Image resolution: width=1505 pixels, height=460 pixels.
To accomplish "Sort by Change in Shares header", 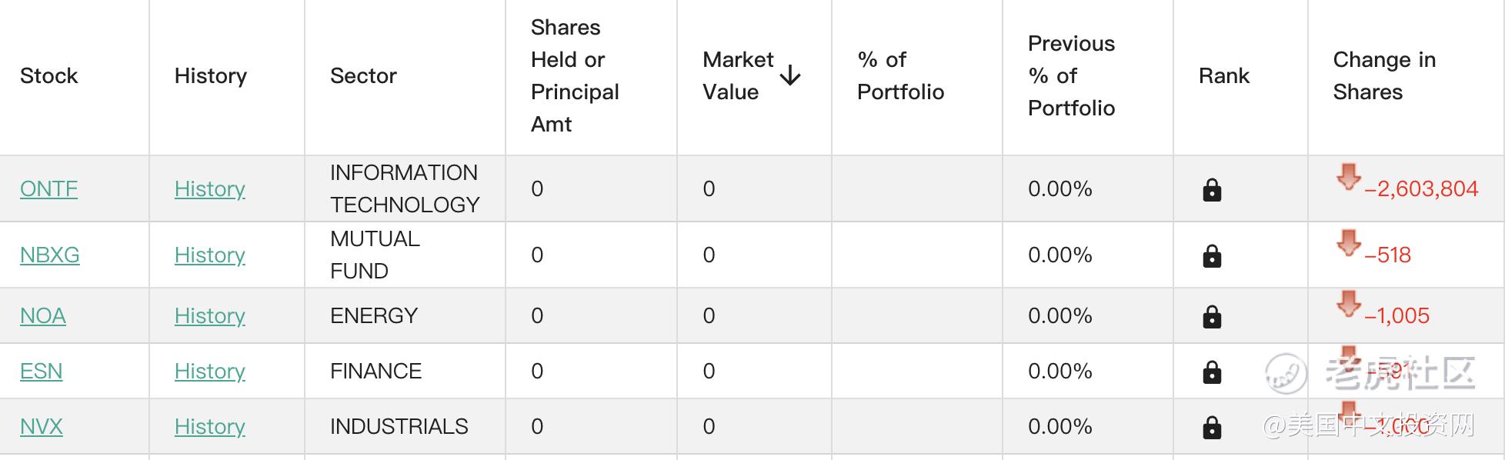I will pos(1384,75).
